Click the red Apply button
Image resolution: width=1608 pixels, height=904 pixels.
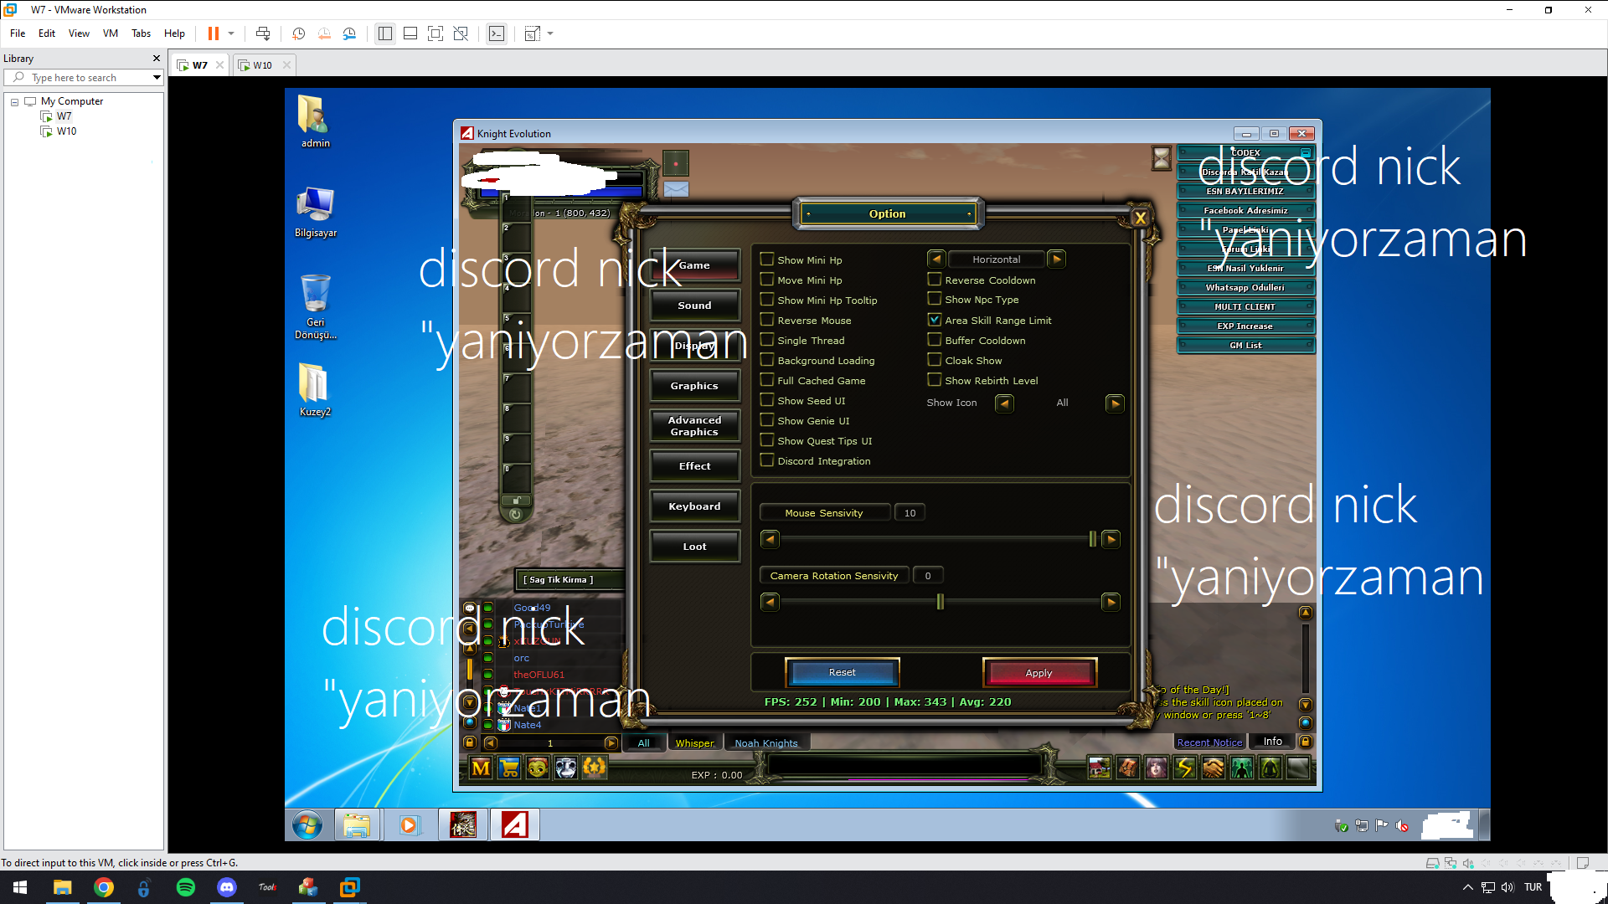click(1038, 672)
